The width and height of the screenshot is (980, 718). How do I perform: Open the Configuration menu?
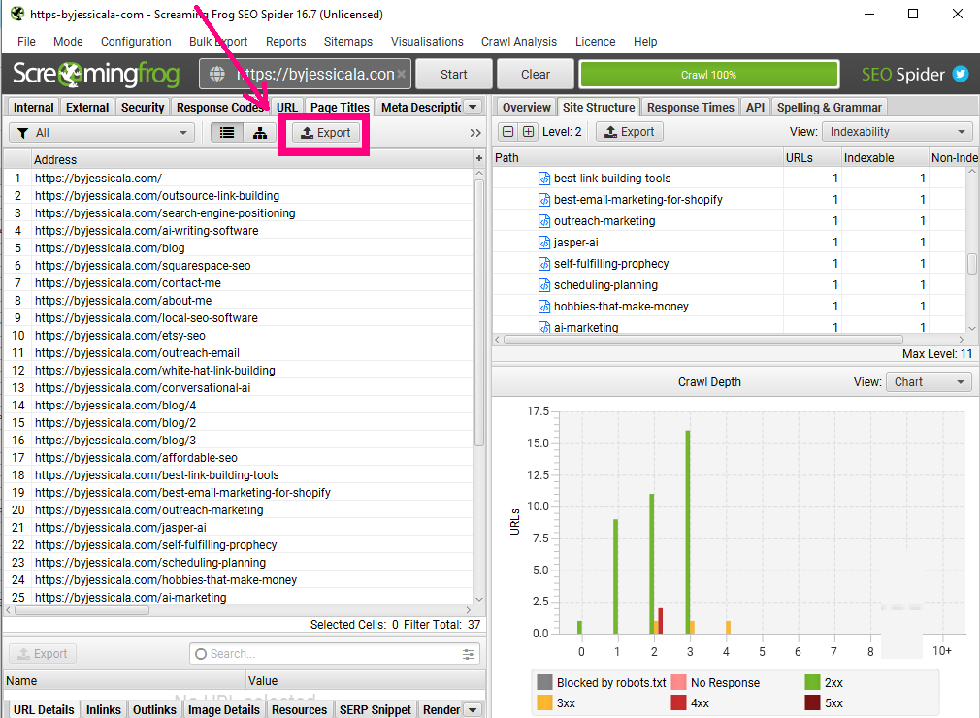coord(136,42)
